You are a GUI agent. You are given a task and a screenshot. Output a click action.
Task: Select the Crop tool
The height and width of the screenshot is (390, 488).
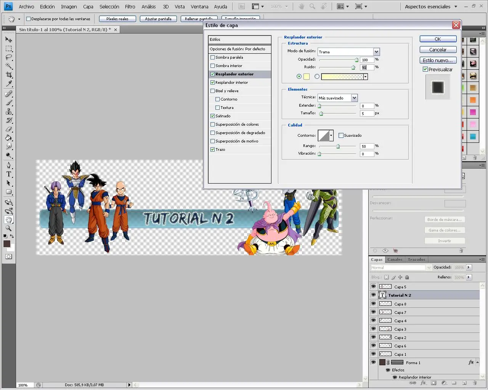[9, 75]
